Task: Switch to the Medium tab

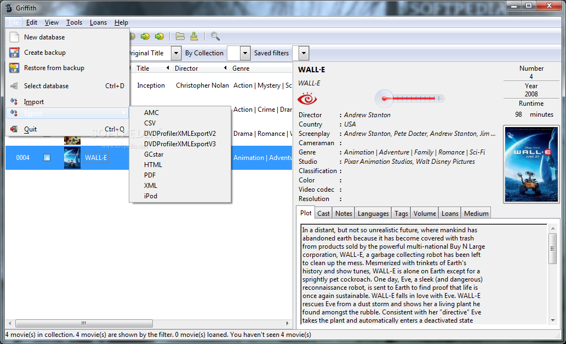Action: coord(476,213)
